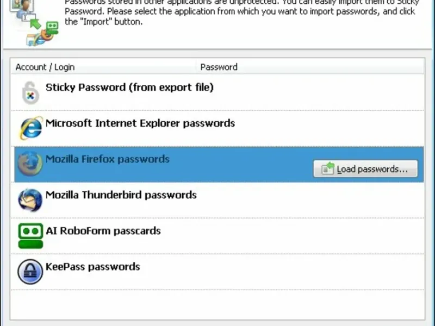The width and height of the screenshot is (435, 326).
Task: Choose the AI RoboForm passcards entry
Action: click(103, 231)
